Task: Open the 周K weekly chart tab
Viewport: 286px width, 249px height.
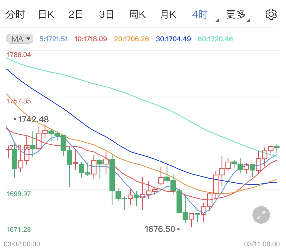Action: tap(137, 14)
